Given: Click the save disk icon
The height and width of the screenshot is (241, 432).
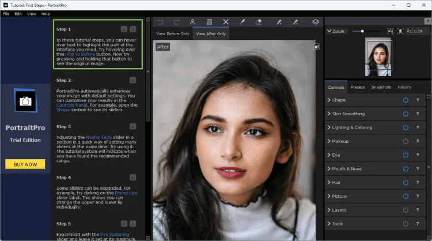Looking at the screenshot, I should [209, 22].
